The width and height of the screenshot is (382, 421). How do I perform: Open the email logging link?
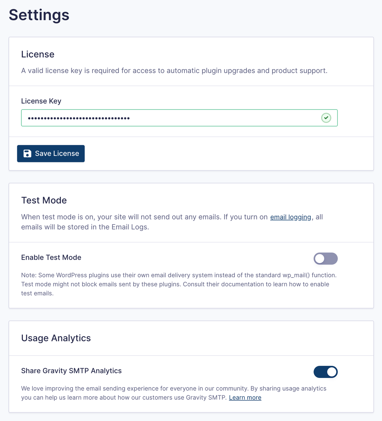290,217
